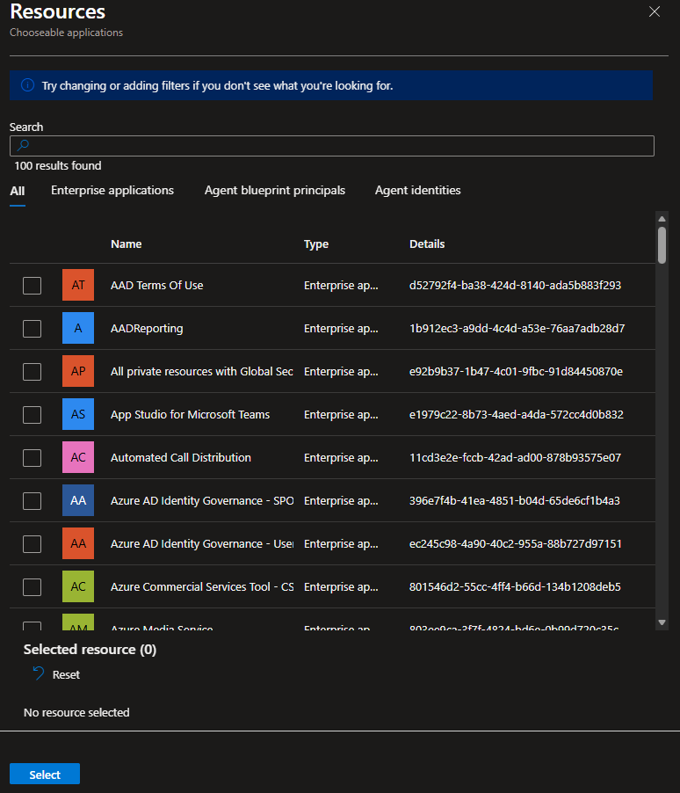Click ID ec245c98-4a90-40c2-955a-88b727d97151

coord(515,544)
